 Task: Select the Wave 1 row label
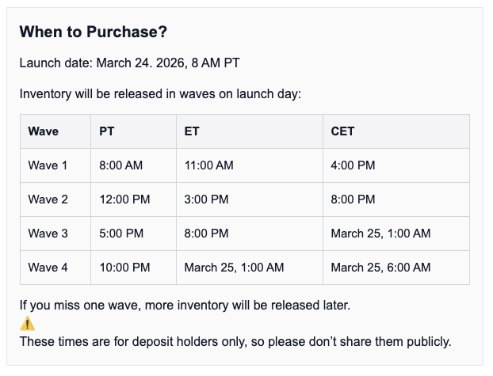click(x=48, y=165)
